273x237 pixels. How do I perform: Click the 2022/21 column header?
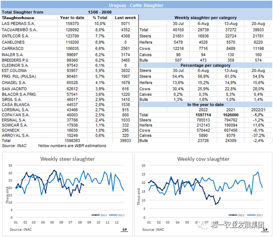(258, 110)
